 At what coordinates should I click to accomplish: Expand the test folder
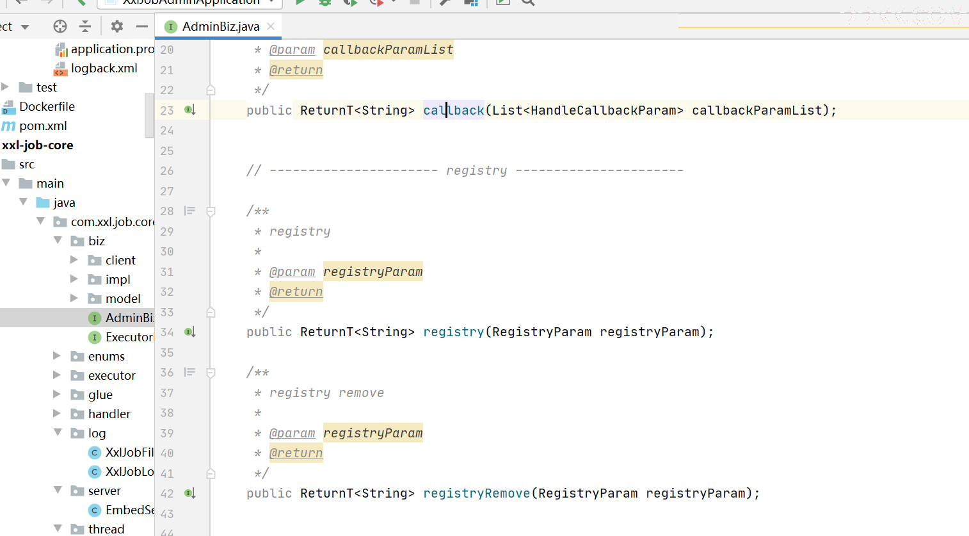pos(6,87)
